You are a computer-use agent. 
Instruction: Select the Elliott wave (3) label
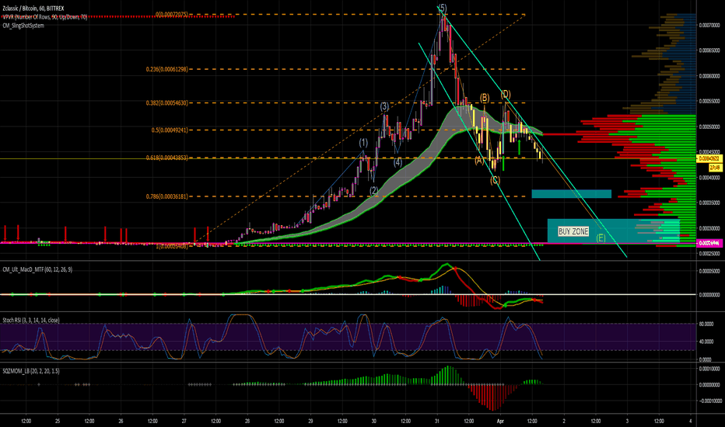[385, 106]
